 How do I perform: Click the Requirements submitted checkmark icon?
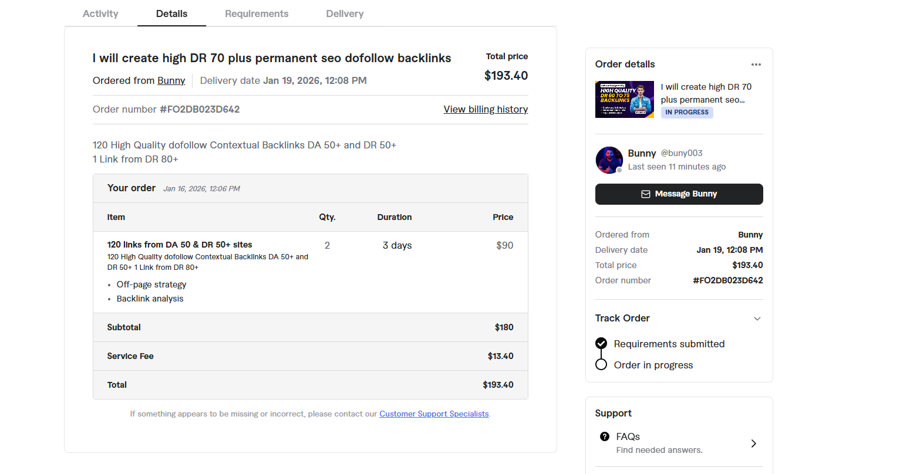(x=601, y=343)
